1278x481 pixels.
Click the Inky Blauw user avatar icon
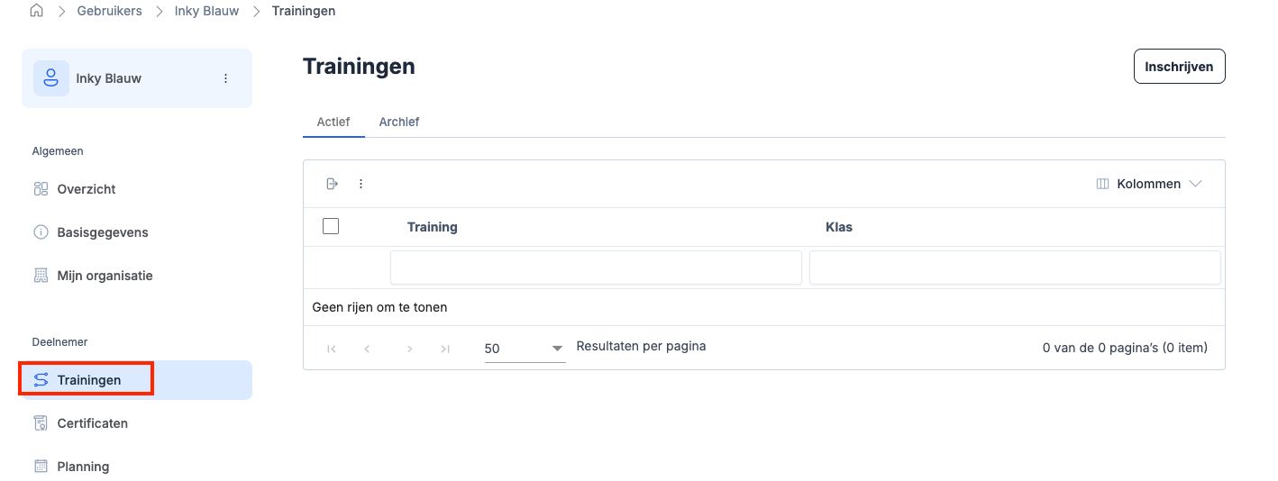point(51,78)
